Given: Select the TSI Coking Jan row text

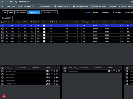Looking at the screenshot, I should point(73,71).
